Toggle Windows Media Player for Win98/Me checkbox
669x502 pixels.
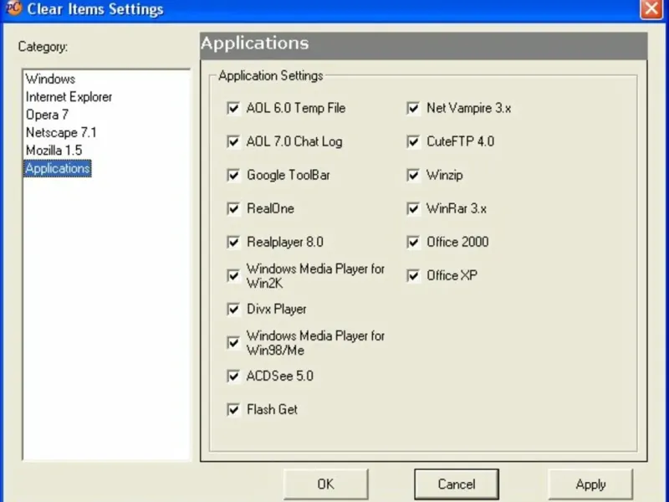[x=233, y=342]
